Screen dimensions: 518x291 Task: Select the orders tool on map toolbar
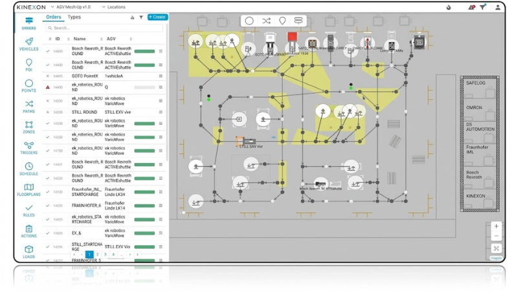click(298, 21)
